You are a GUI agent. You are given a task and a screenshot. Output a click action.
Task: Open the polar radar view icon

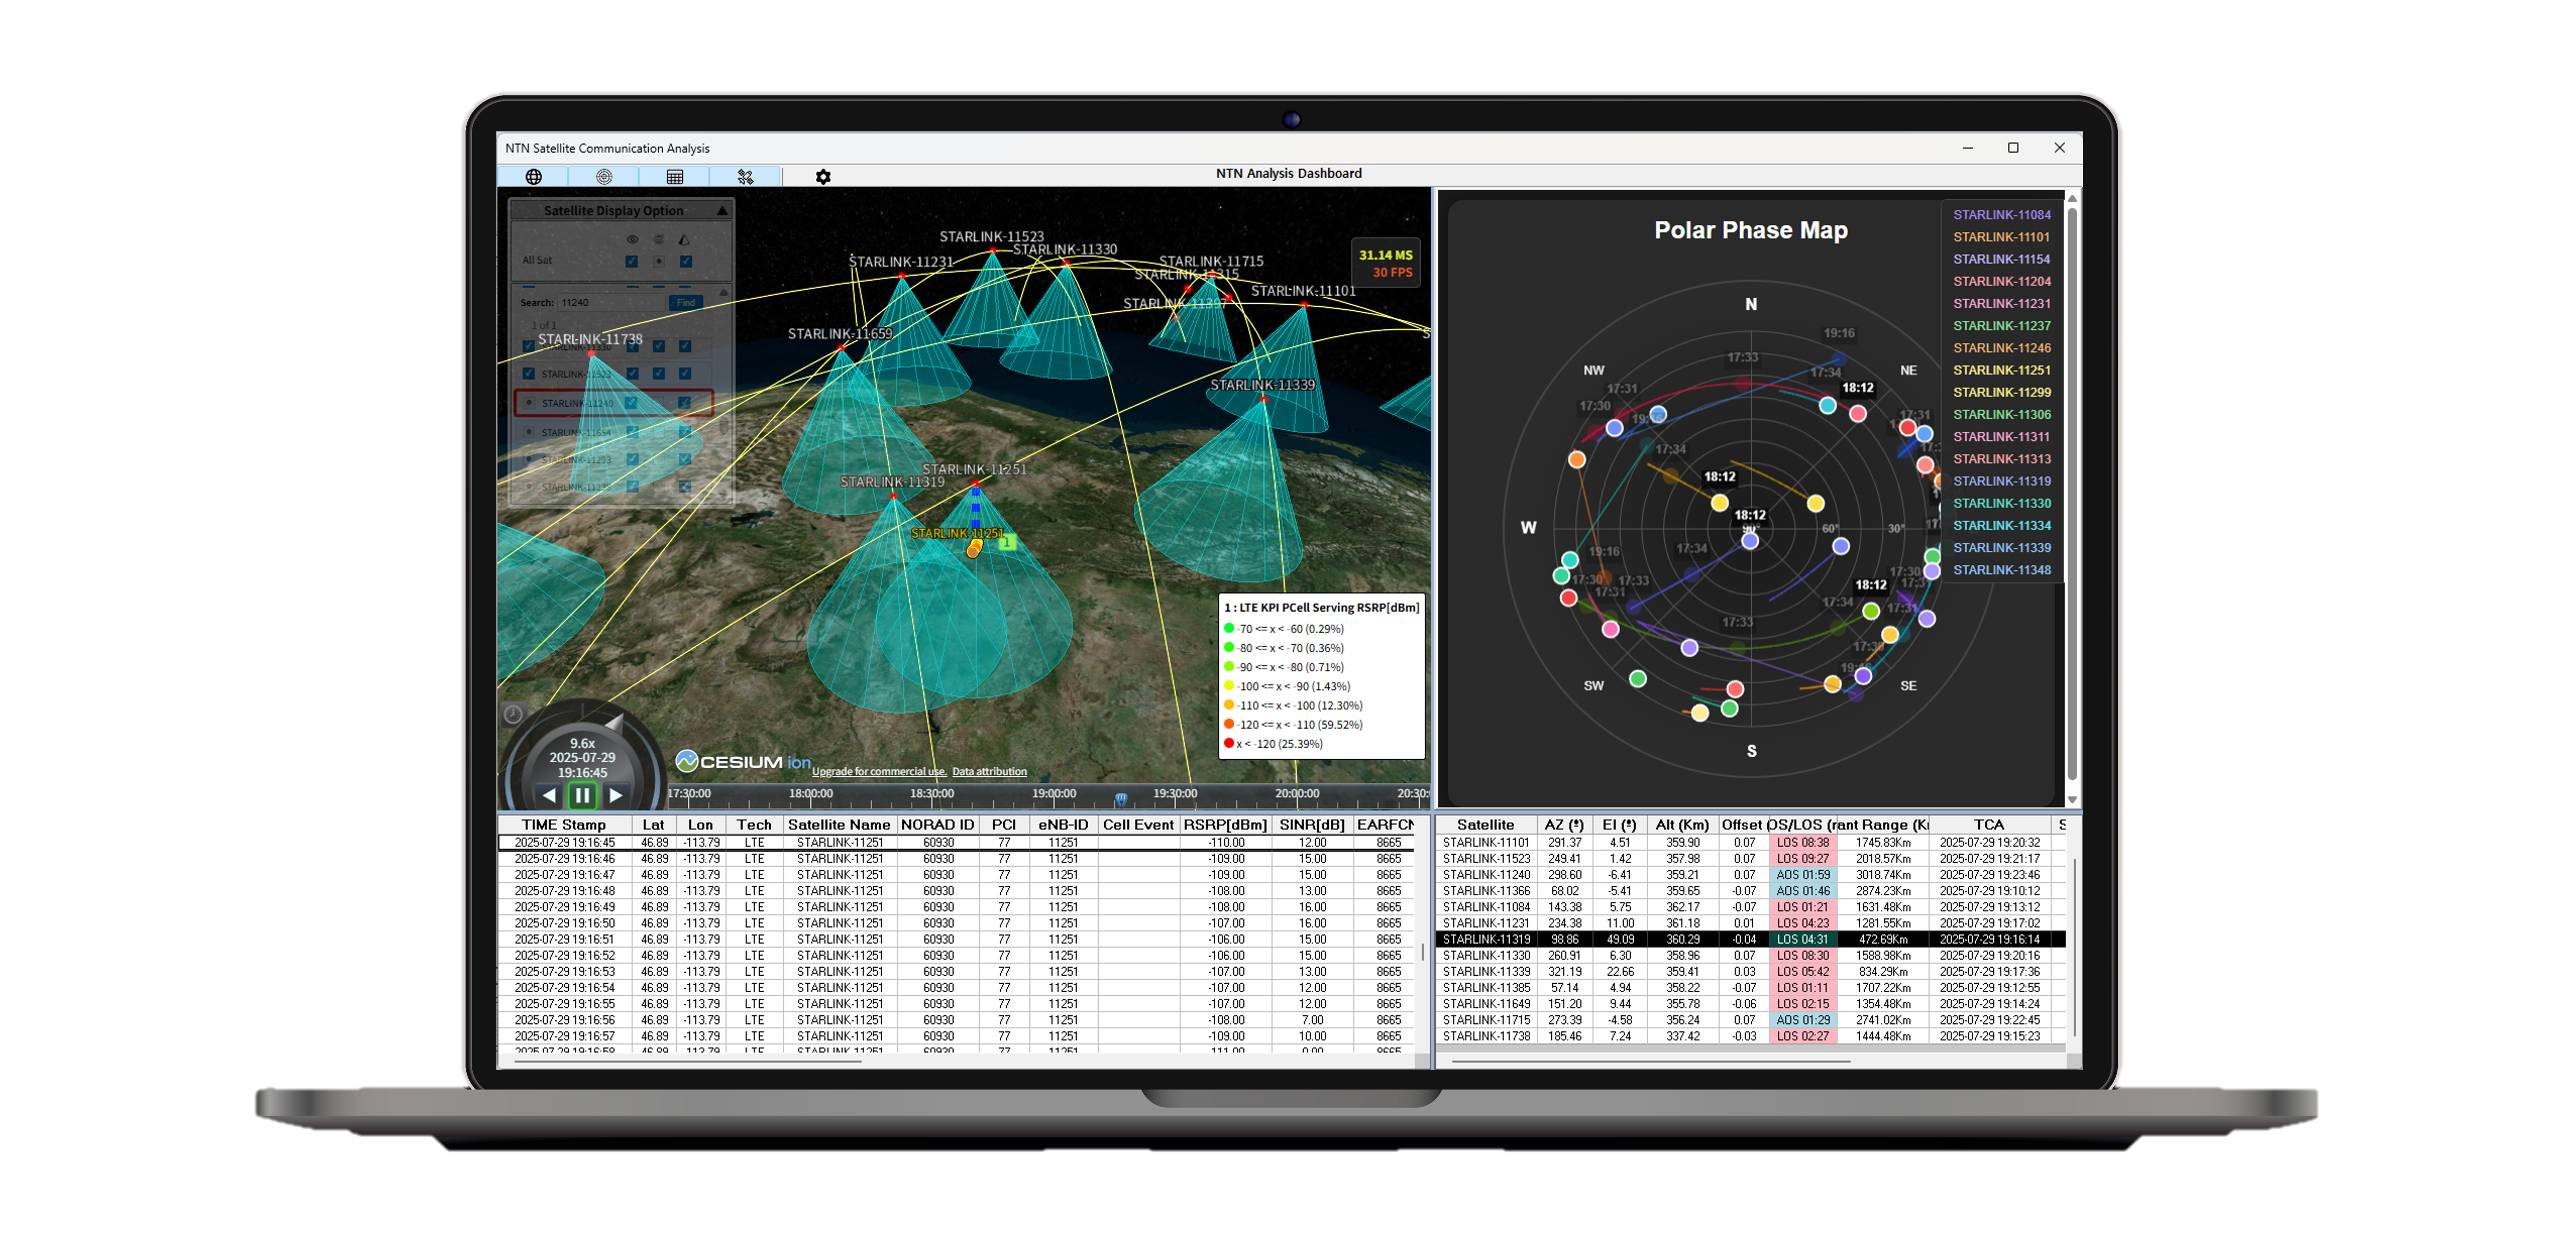coord(604,177)
